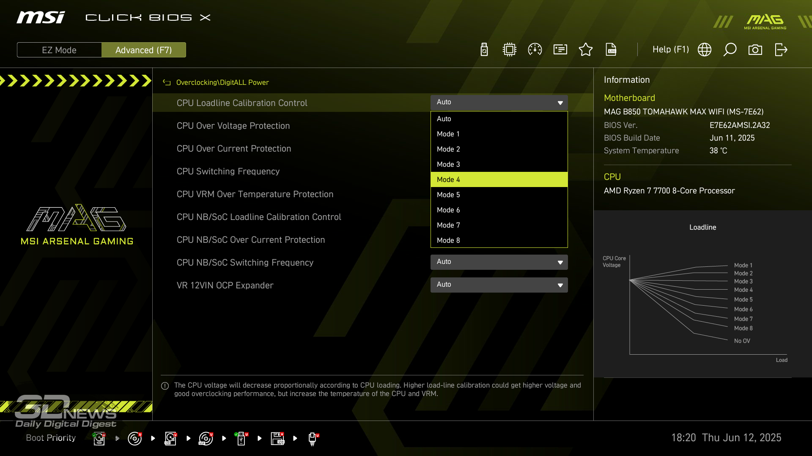812x456 pixels.
Task: Click AMD Ryzen 7 7700 processor text
Action: point(669,191)
